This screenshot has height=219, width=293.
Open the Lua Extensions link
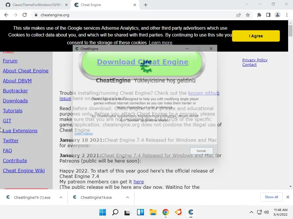pyautogui.click(x=20, y=131)
